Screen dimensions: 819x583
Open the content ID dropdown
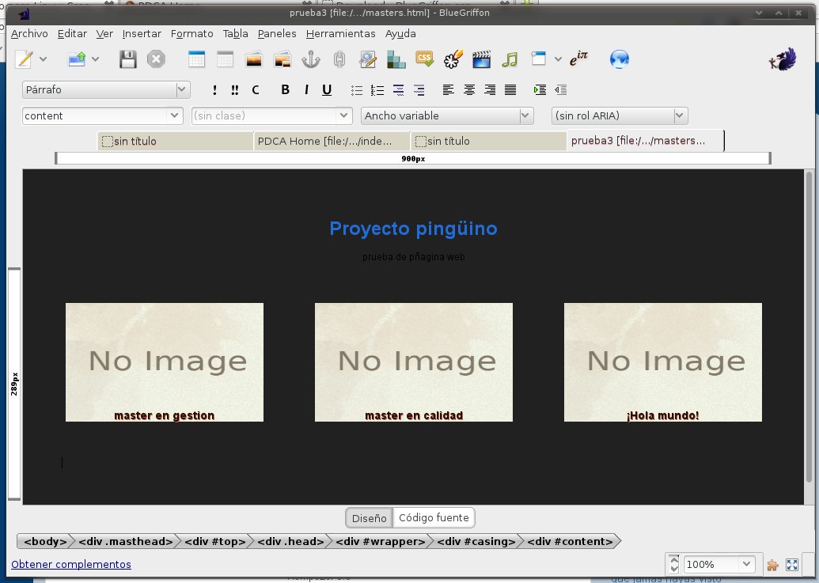pyautogui.click(x=102, y=115)
